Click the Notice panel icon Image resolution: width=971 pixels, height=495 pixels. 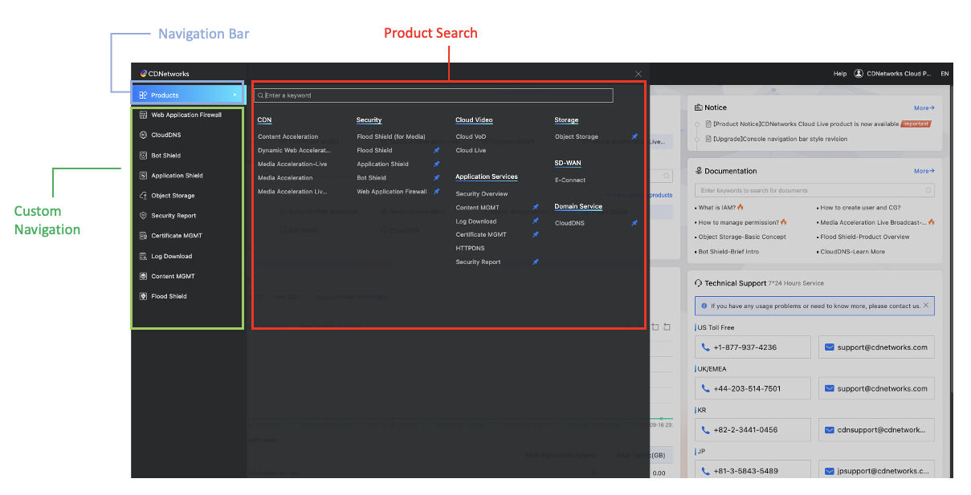[699, 108]
